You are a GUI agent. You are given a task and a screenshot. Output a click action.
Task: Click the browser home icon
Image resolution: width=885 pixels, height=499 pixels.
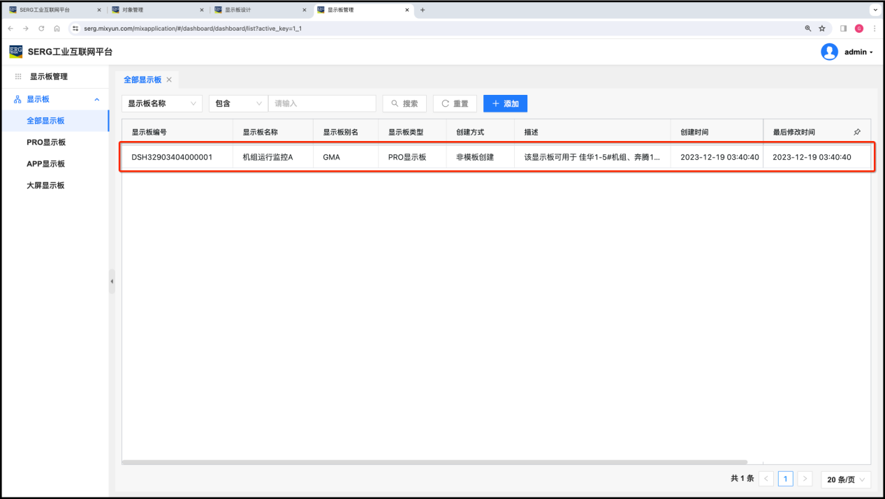pos(57,29)
